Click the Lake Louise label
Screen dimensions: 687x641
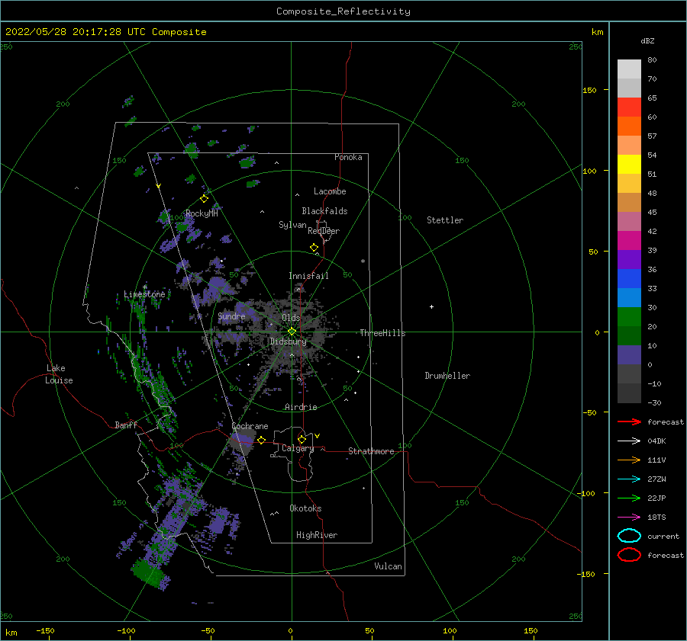[x=59, y=374]
